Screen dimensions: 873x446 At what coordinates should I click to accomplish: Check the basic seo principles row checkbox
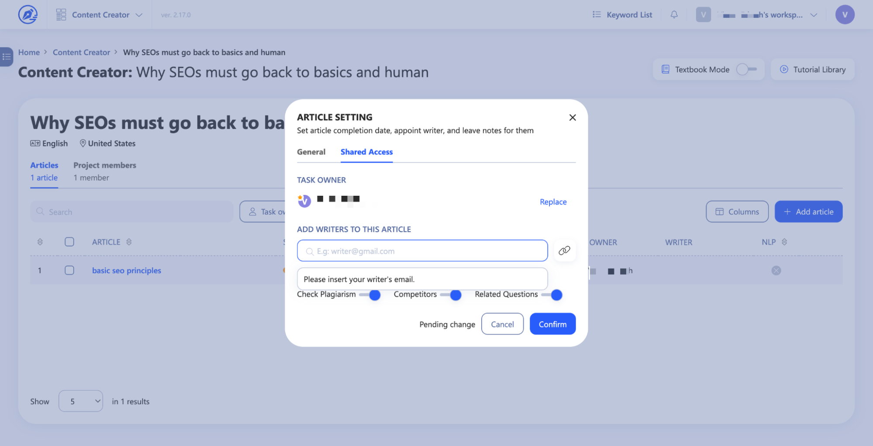point(69,270)
